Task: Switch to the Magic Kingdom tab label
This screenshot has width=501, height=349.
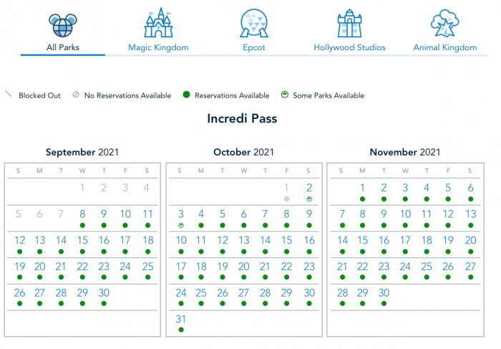Action: [158, 47]
